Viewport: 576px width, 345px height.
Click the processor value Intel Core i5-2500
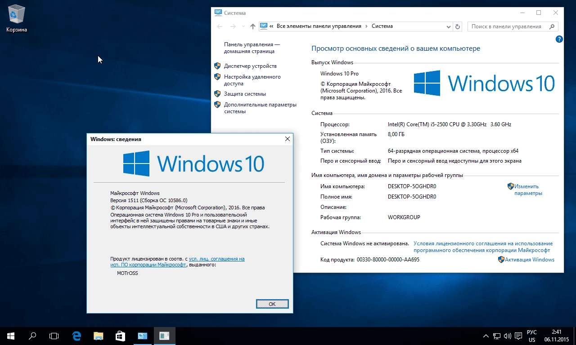pyautogui.click(x=449, y=124)
